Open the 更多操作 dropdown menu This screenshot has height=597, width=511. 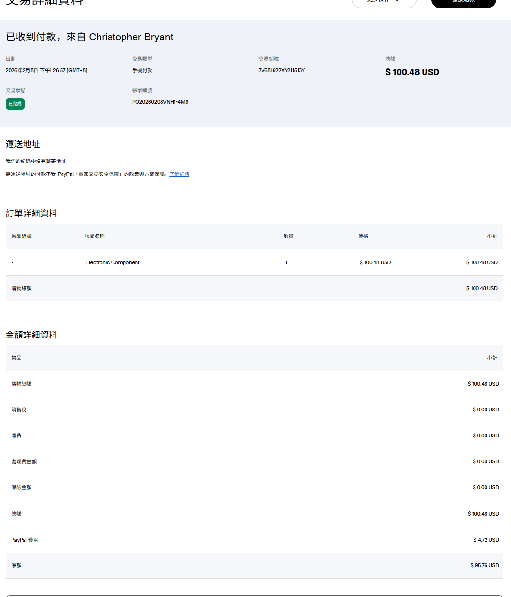384,2
